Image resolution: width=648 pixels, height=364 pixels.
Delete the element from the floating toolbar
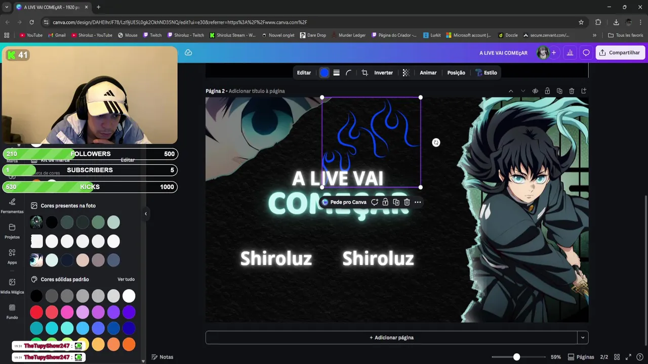[407, 202]
